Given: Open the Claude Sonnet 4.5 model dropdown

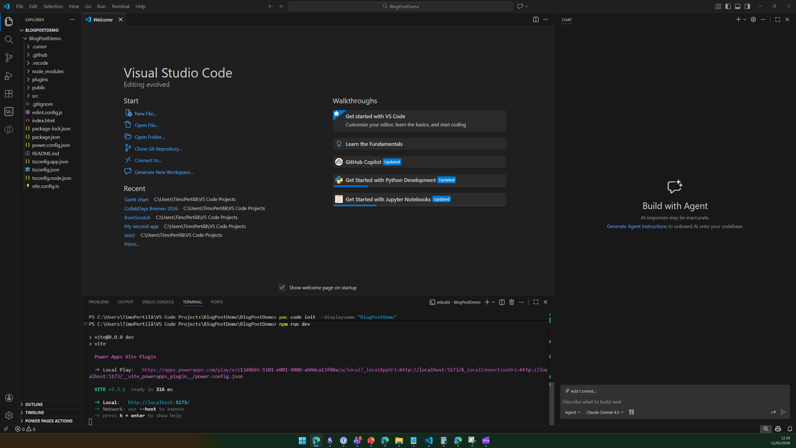Looking at the screenshot, I should pos(605,412).
